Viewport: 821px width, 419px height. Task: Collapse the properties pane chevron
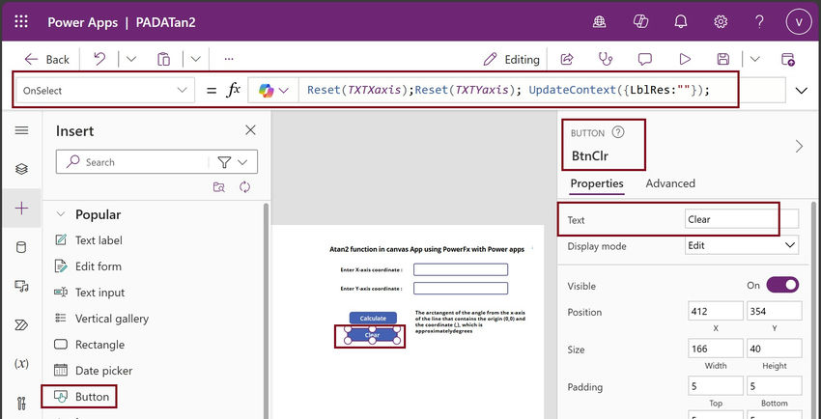799,146
